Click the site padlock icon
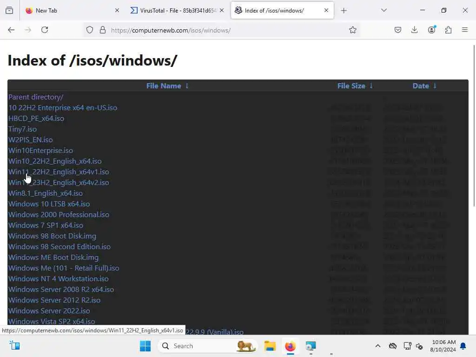Screen dimensions: 476x357 point(103,30)
